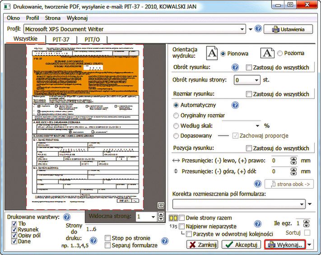The image size is (321, 255).
Task: Select Dopasowany size option
Action: click(176, 136)
